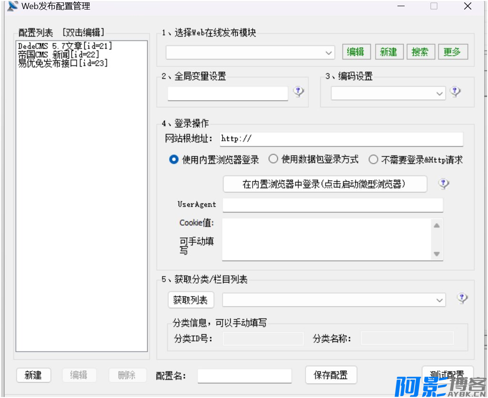Click the 网站根地址 URL input field

coord(341,139)
